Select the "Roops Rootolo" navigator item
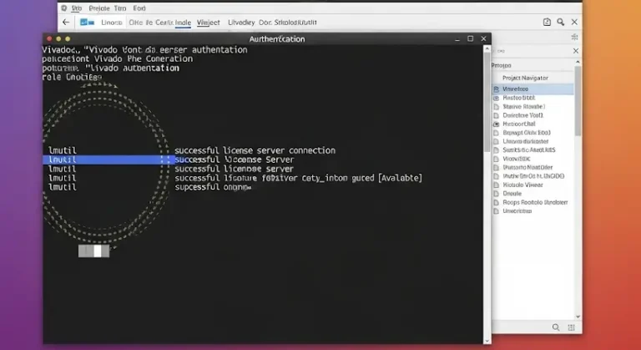The height and width of the screenshot is (350, 641). click(535, 202)
